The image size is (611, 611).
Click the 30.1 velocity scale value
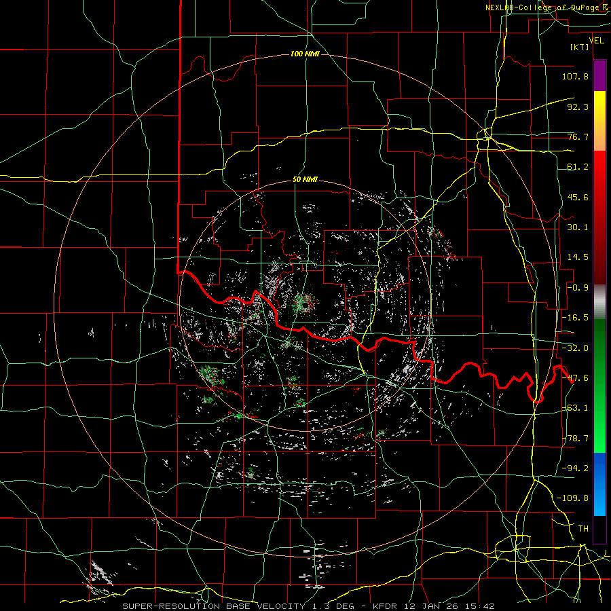click(x=578, y=227)
